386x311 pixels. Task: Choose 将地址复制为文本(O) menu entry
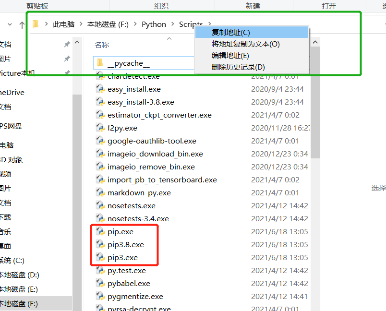[x=245, y=44]
